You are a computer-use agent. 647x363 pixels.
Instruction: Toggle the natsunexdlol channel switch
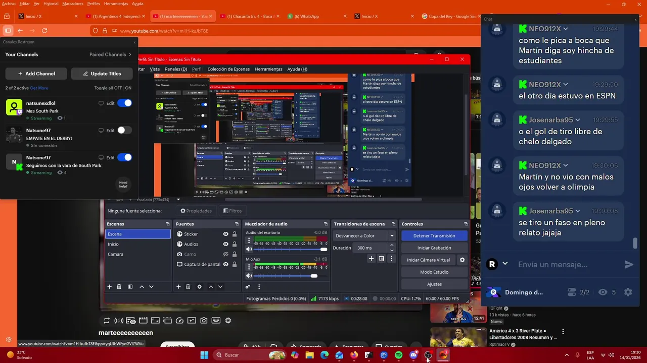coord(124,103)
